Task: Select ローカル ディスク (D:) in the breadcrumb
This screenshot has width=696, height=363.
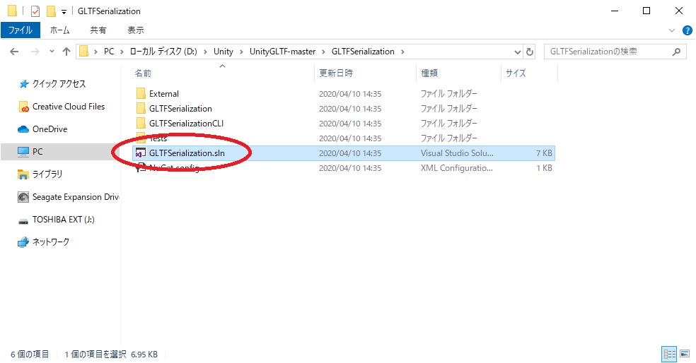Action: [x=163, y=52]
